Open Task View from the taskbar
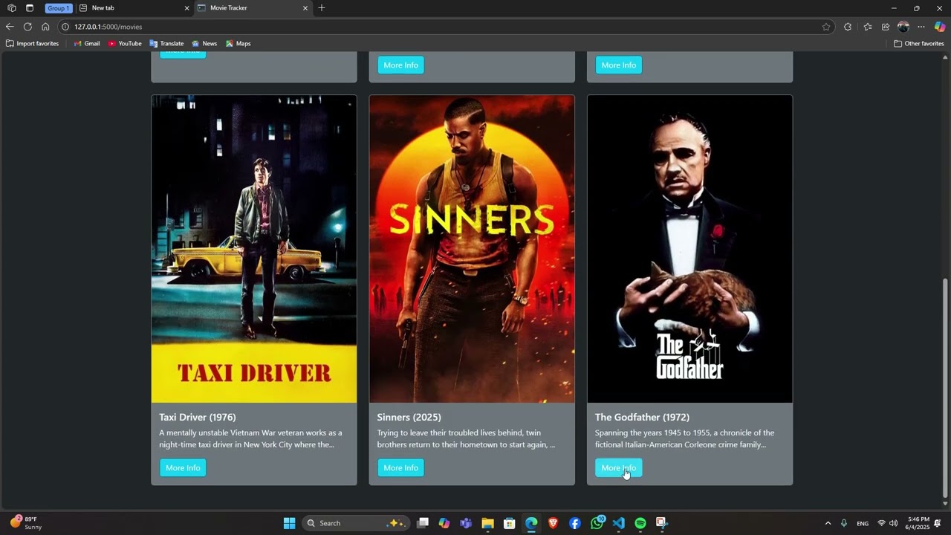Viewport: 951px width, 535px height. click(x=423, y=523)
